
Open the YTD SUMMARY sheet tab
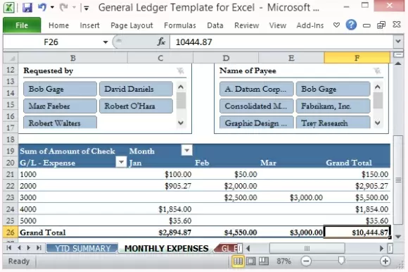click(83, 248)
